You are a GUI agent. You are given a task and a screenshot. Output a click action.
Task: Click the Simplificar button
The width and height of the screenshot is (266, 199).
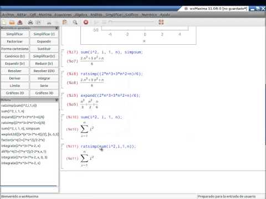(15, 34)
